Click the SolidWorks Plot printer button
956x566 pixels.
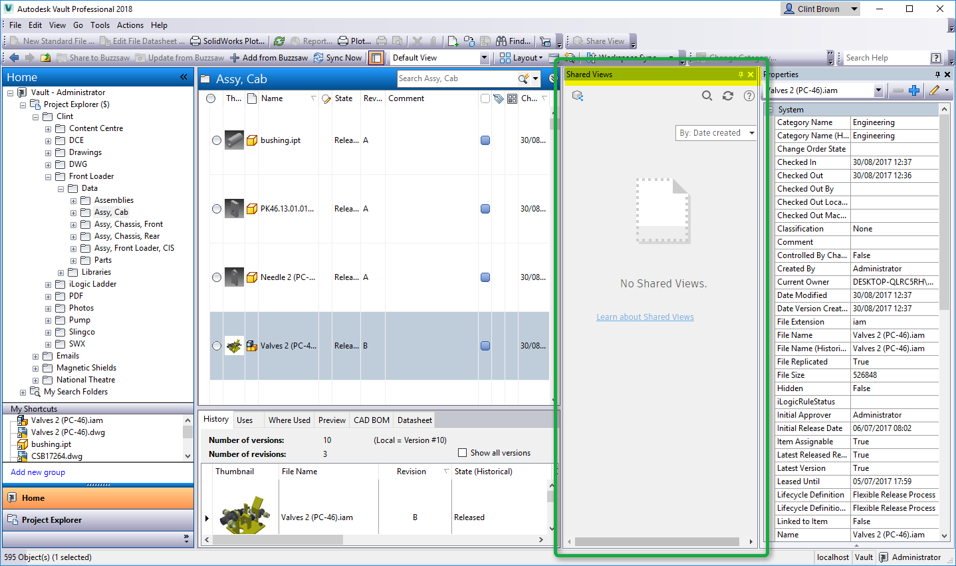pyautogui.click(x=227, y=41)
